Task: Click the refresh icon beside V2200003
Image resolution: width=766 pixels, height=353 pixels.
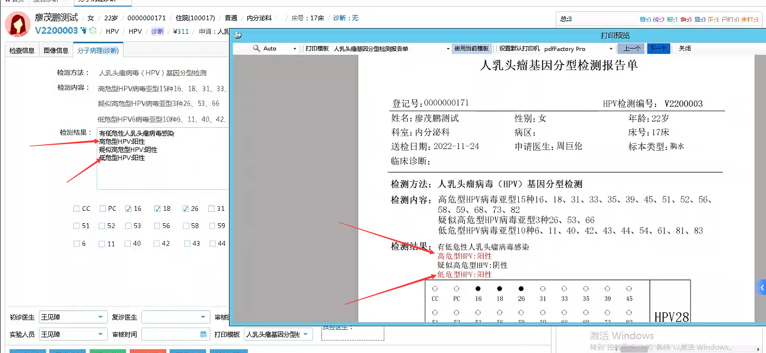Action: tap(93, 31)
